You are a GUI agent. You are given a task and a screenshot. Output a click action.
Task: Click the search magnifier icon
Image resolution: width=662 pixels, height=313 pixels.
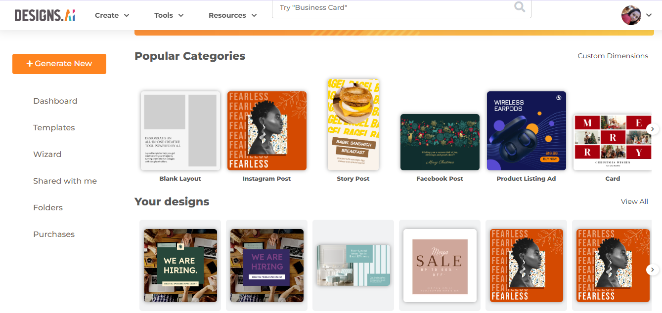(x=519, y=7)
